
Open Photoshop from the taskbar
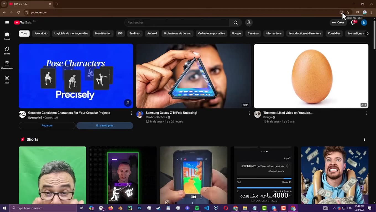(x=139, y=208)
